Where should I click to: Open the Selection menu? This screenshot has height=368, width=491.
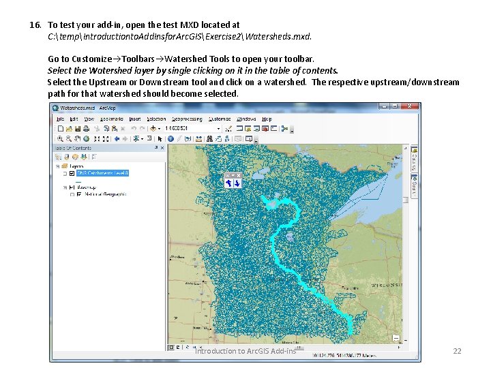[156, 119]
